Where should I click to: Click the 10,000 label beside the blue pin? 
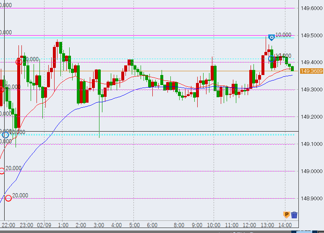click(x=284, y=35)
